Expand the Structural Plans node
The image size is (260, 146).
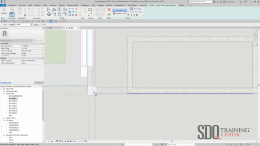pyautogui.click(x=4, y=91)
